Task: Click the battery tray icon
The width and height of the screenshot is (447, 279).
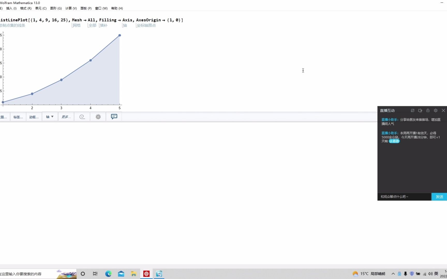Action: coord(418,274)
